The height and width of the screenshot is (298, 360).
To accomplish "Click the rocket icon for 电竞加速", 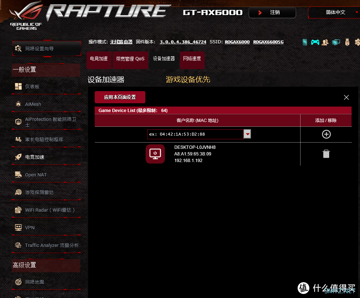I will [x=18, y=157].
